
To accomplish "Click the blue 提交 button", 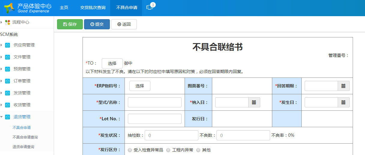I will click(97, 24).
